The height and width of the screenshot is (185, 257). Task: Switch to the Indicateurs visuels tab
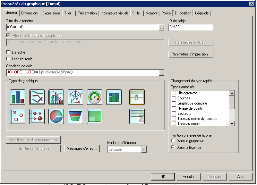(x=115, y=13)
